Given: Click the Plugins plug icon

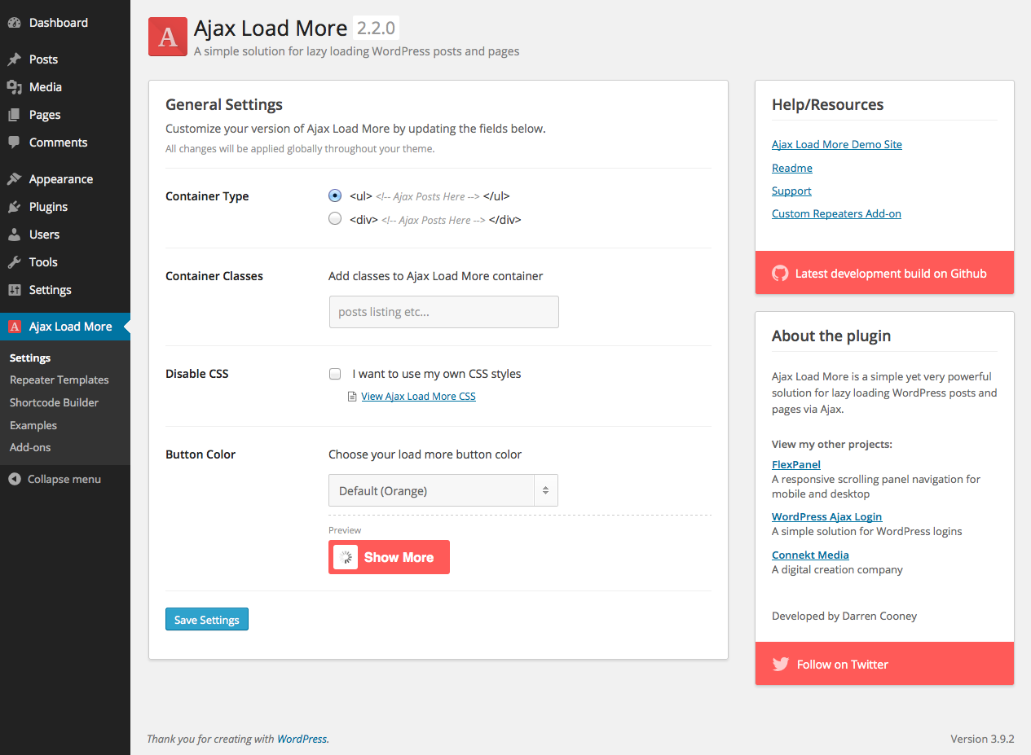Looking at the screenshot, I should tap(14, 207).
